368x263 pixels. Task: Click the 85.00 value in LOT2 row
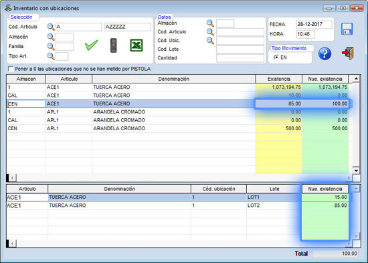pos(325,206)
